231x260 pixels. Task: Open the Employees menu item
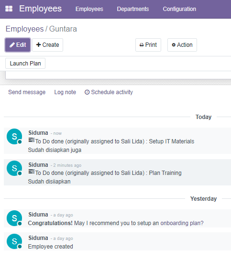(89, 9)
